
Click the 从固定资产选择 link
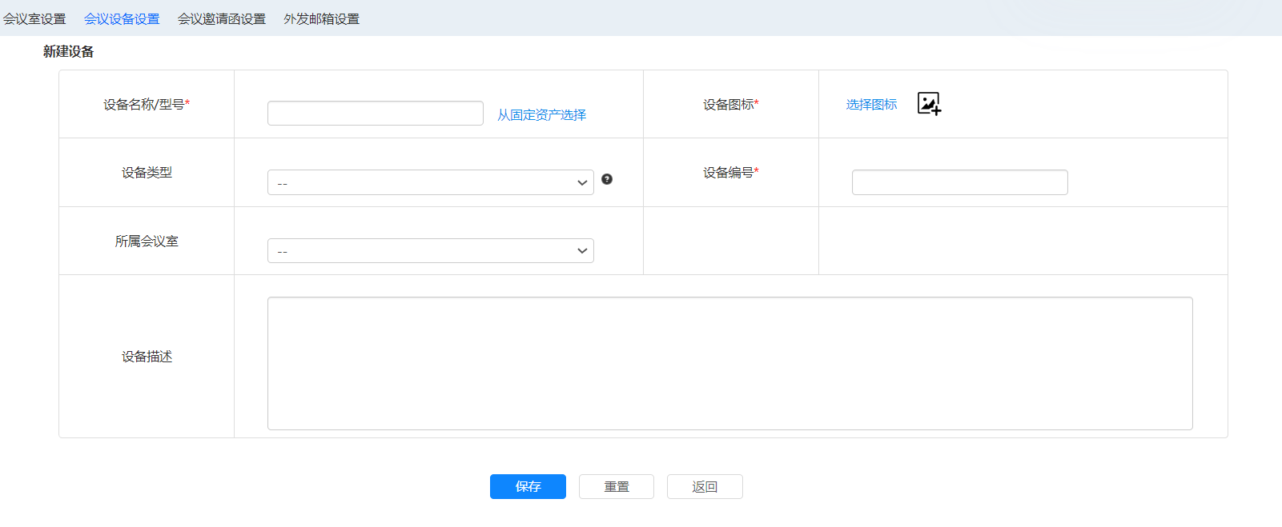541,114
